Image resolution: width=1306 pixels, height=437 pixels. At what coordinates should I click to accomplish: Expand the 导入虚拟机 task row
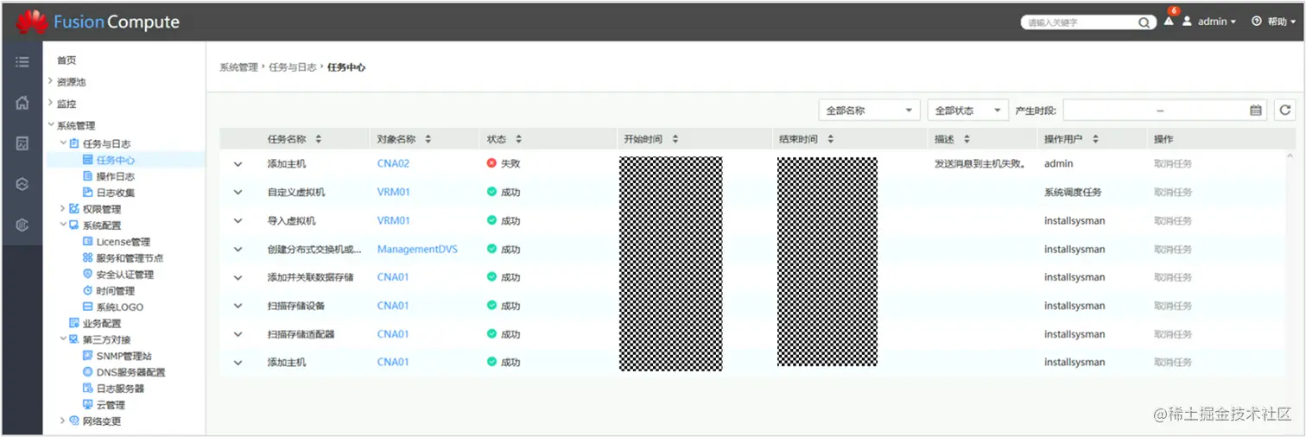coord(238,220)
